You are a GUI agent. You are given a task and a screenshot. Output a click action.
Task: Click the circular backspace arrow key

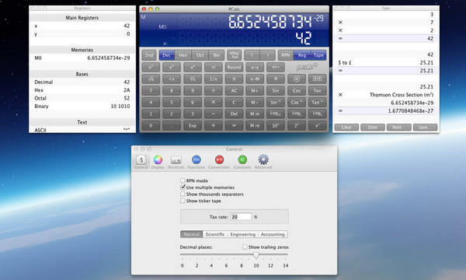[297, 79]
